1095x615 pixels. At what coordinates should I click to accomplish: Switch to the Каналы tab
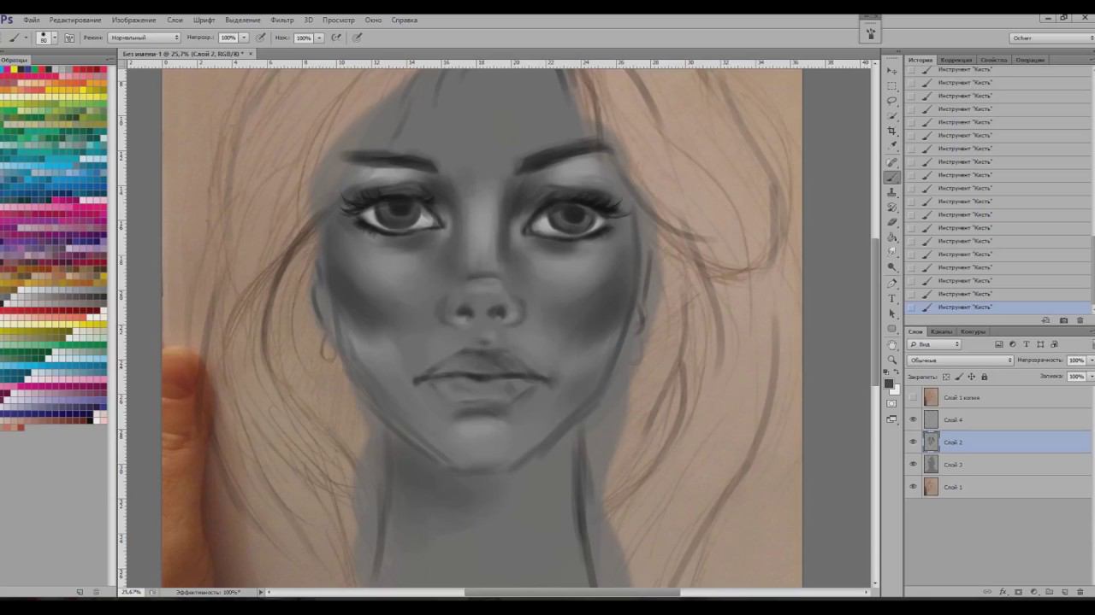click(941, 331)
